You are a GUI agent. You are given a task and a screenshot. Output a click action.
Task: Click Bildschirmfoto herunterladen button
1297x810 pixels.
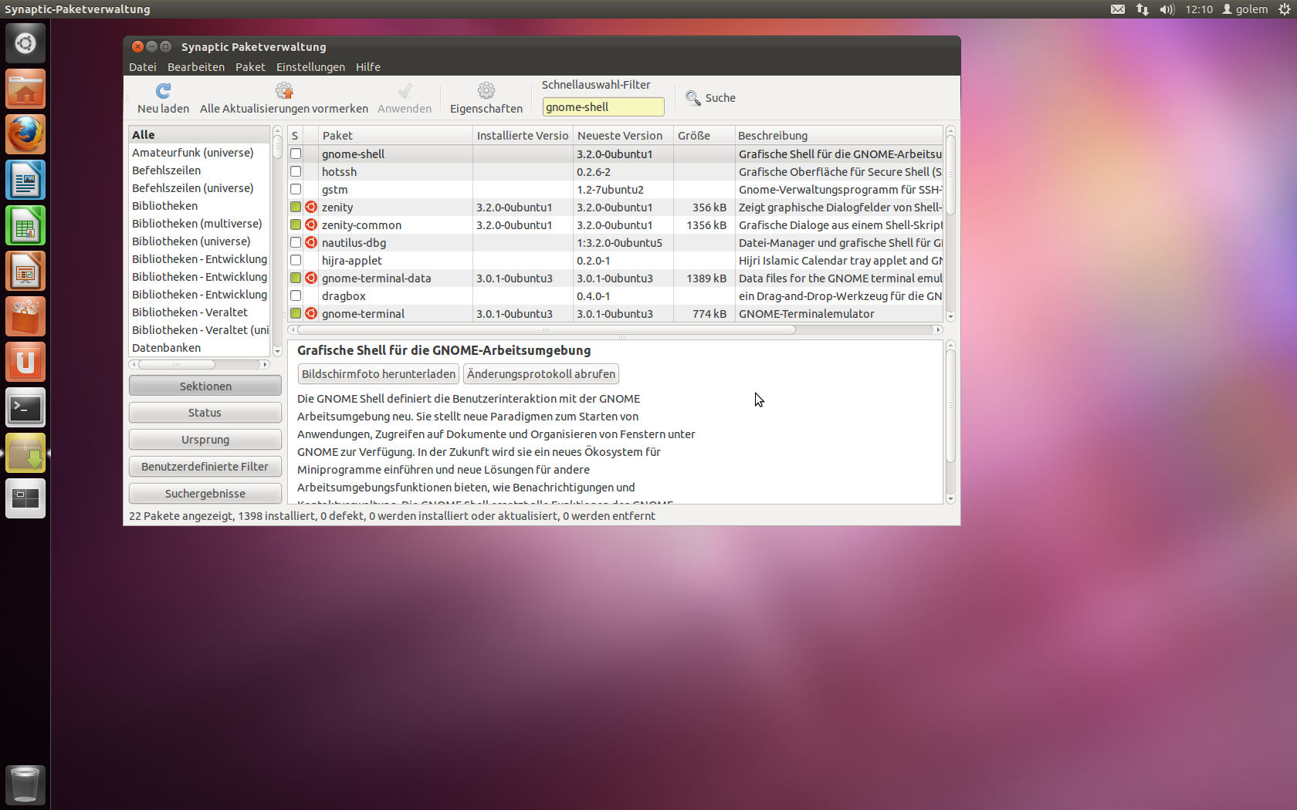coord(378,373)
